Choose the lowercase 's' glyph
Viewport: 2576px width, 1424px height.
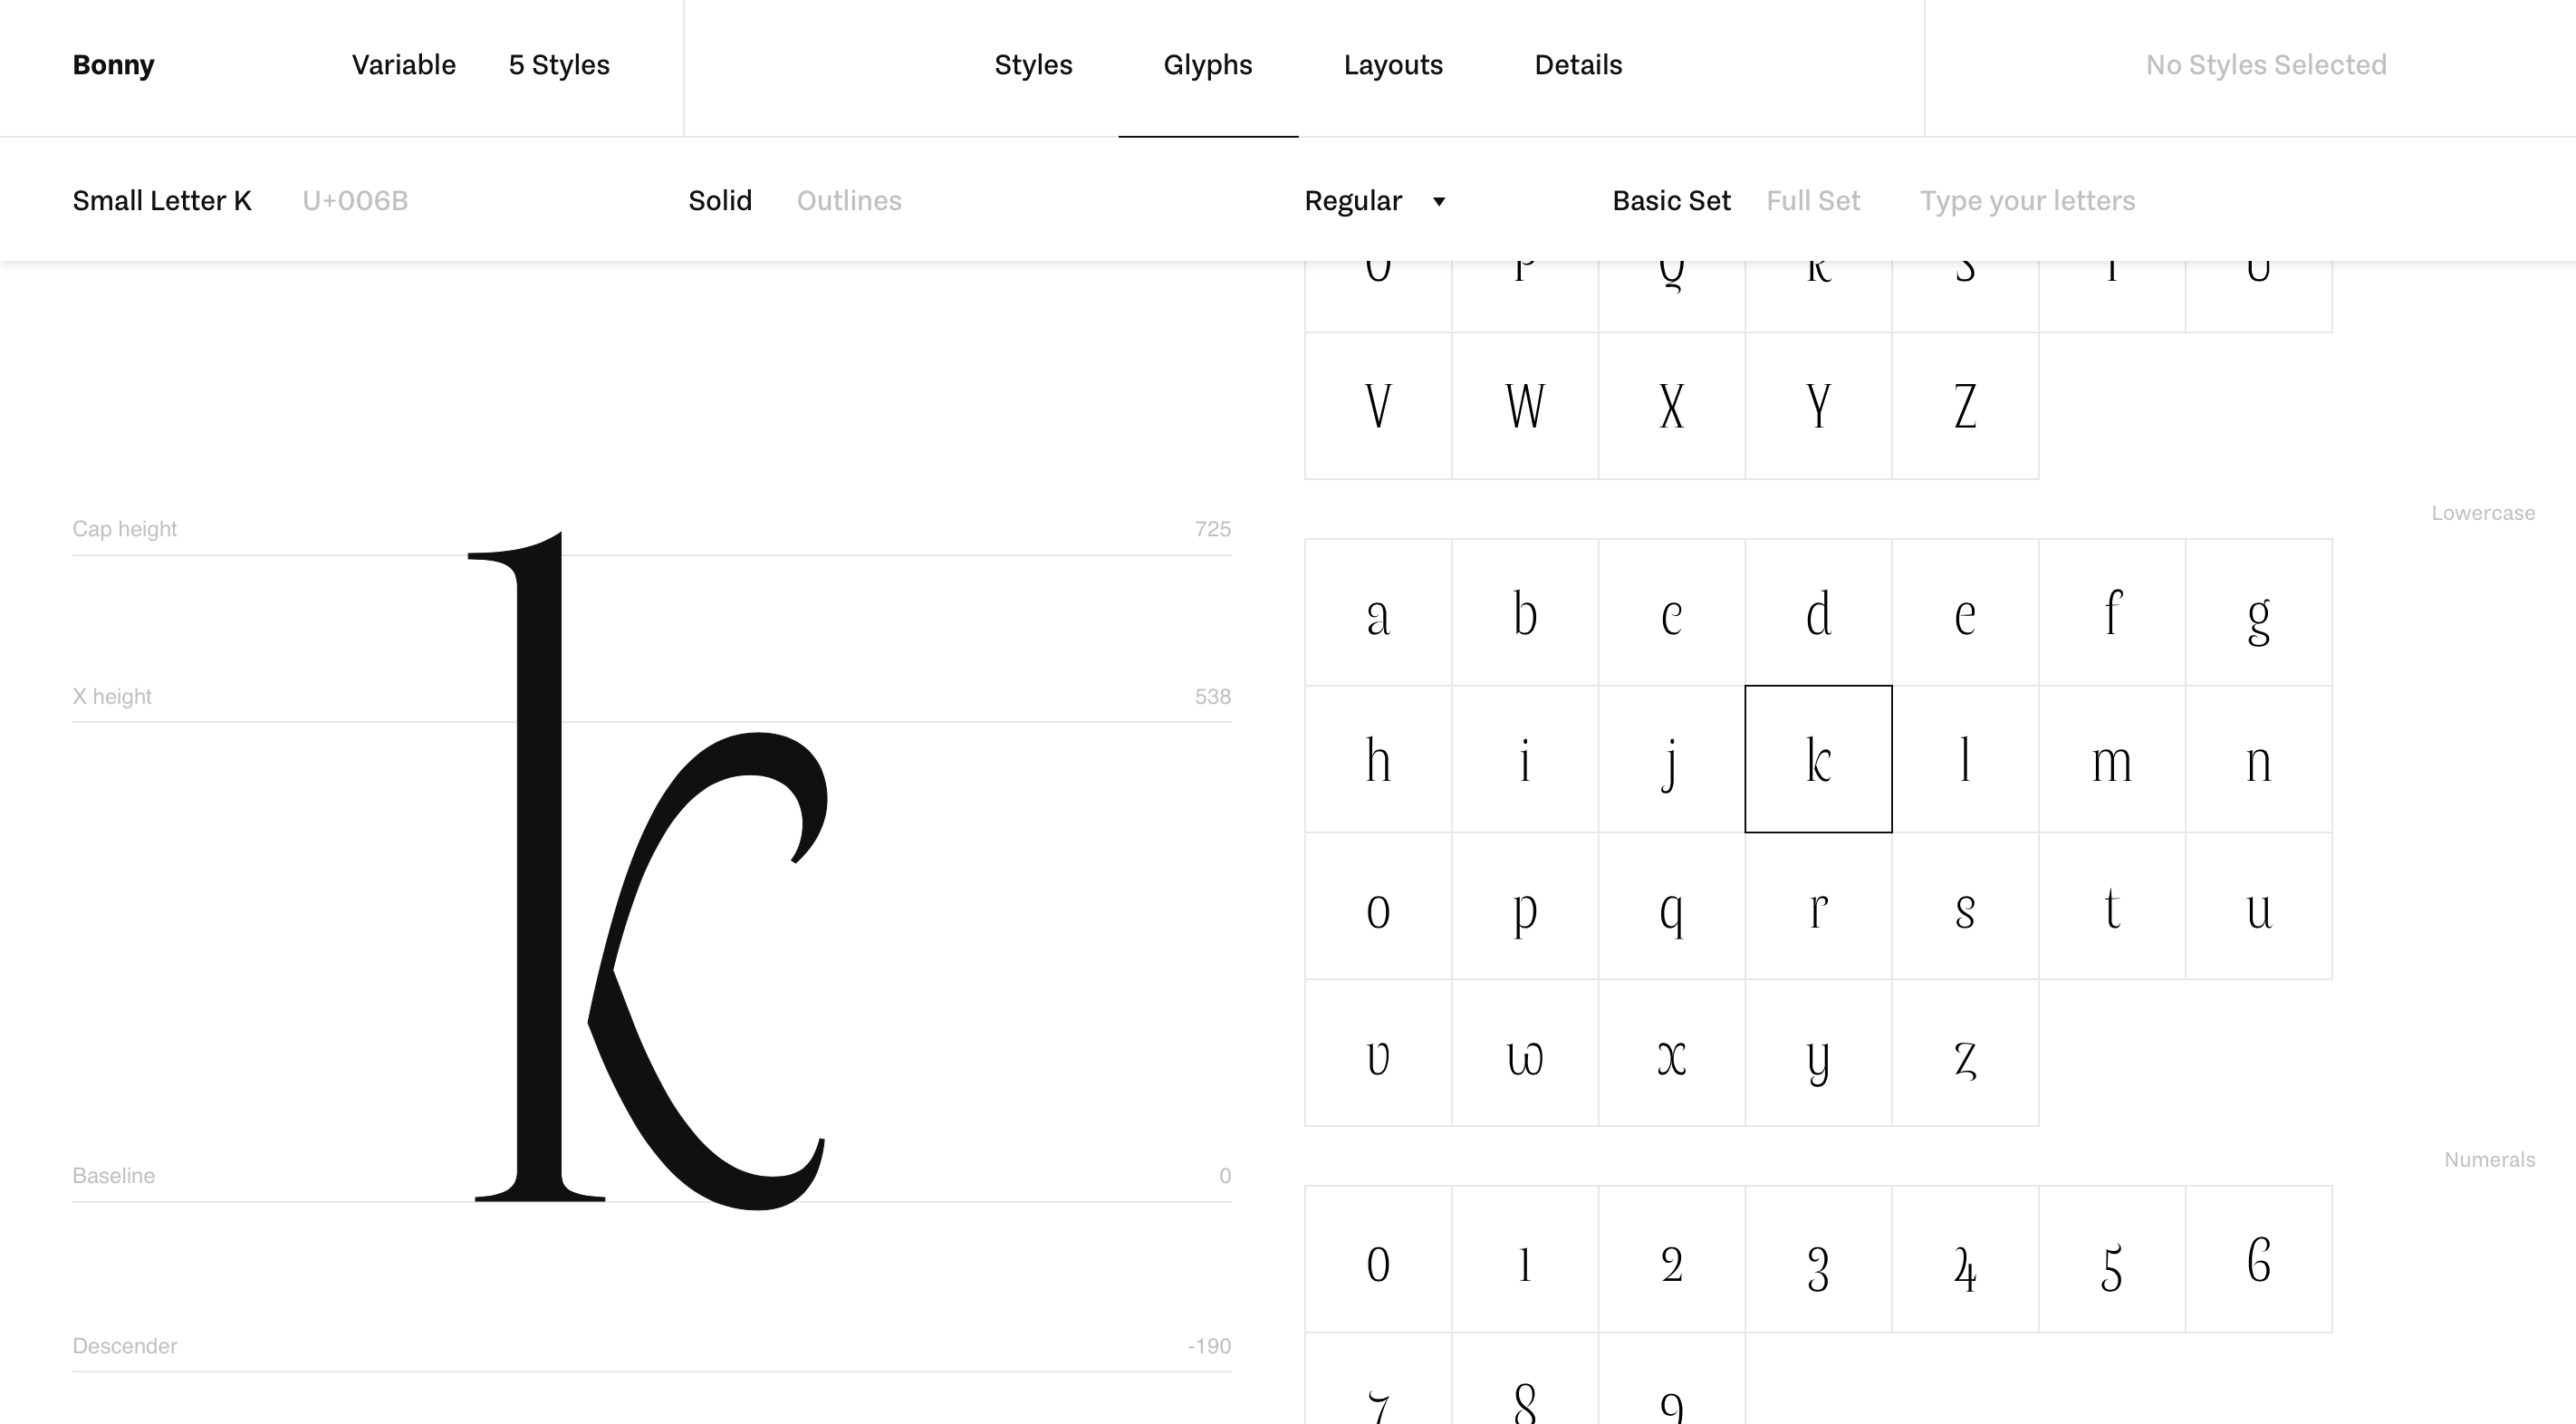[x=1964, y=906]
